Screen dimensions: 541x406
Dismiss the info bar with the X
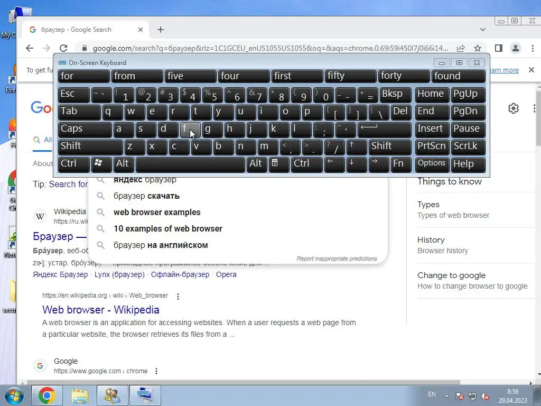531,70
